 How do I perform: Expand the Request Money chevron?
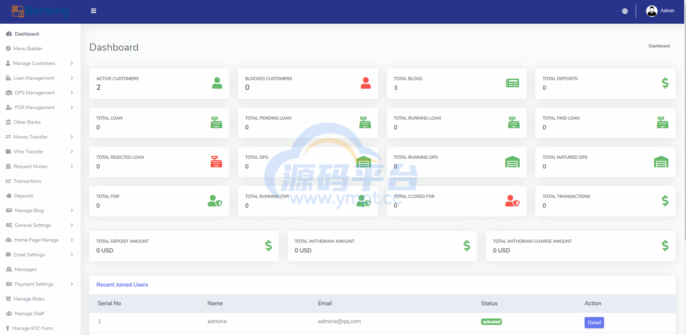click(x=72, y=166)
